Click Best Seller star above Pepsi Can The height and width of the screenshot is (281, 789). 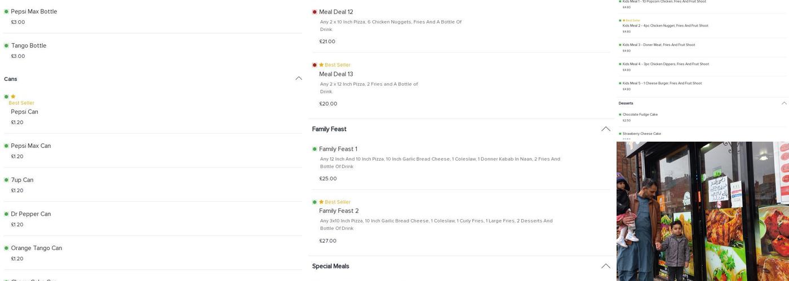(13, 97)
